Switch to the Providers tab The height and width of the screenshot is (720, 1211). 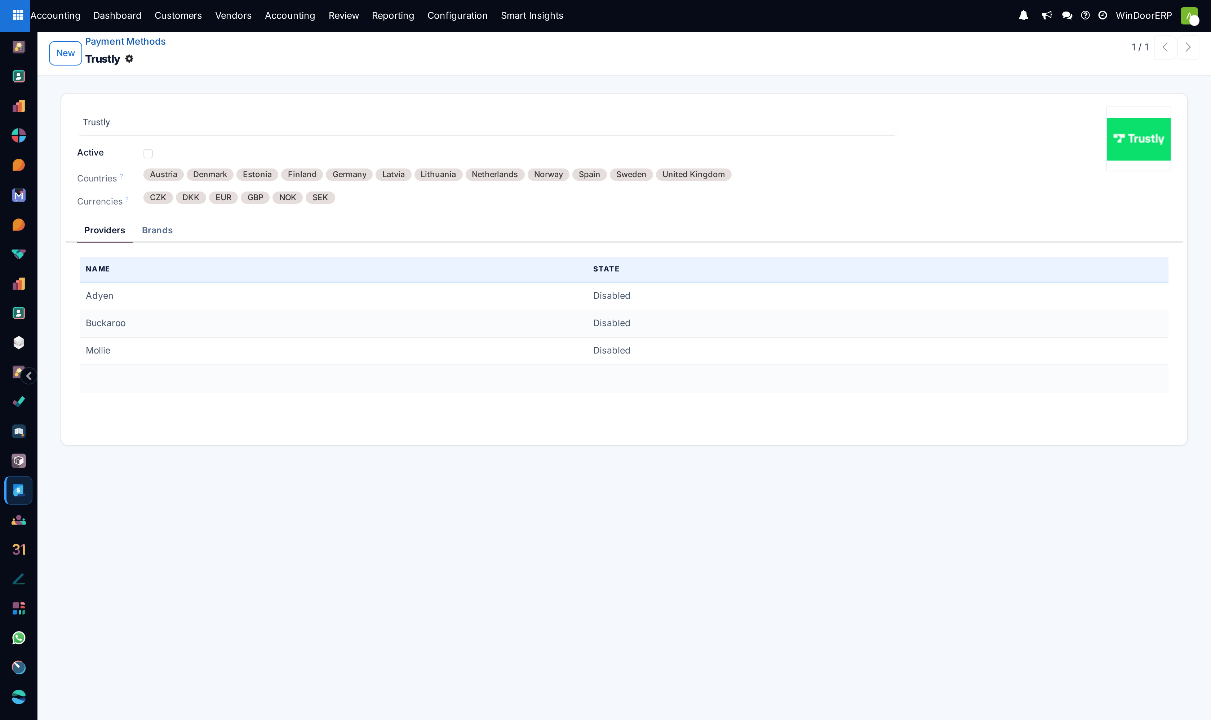(105, 230)
